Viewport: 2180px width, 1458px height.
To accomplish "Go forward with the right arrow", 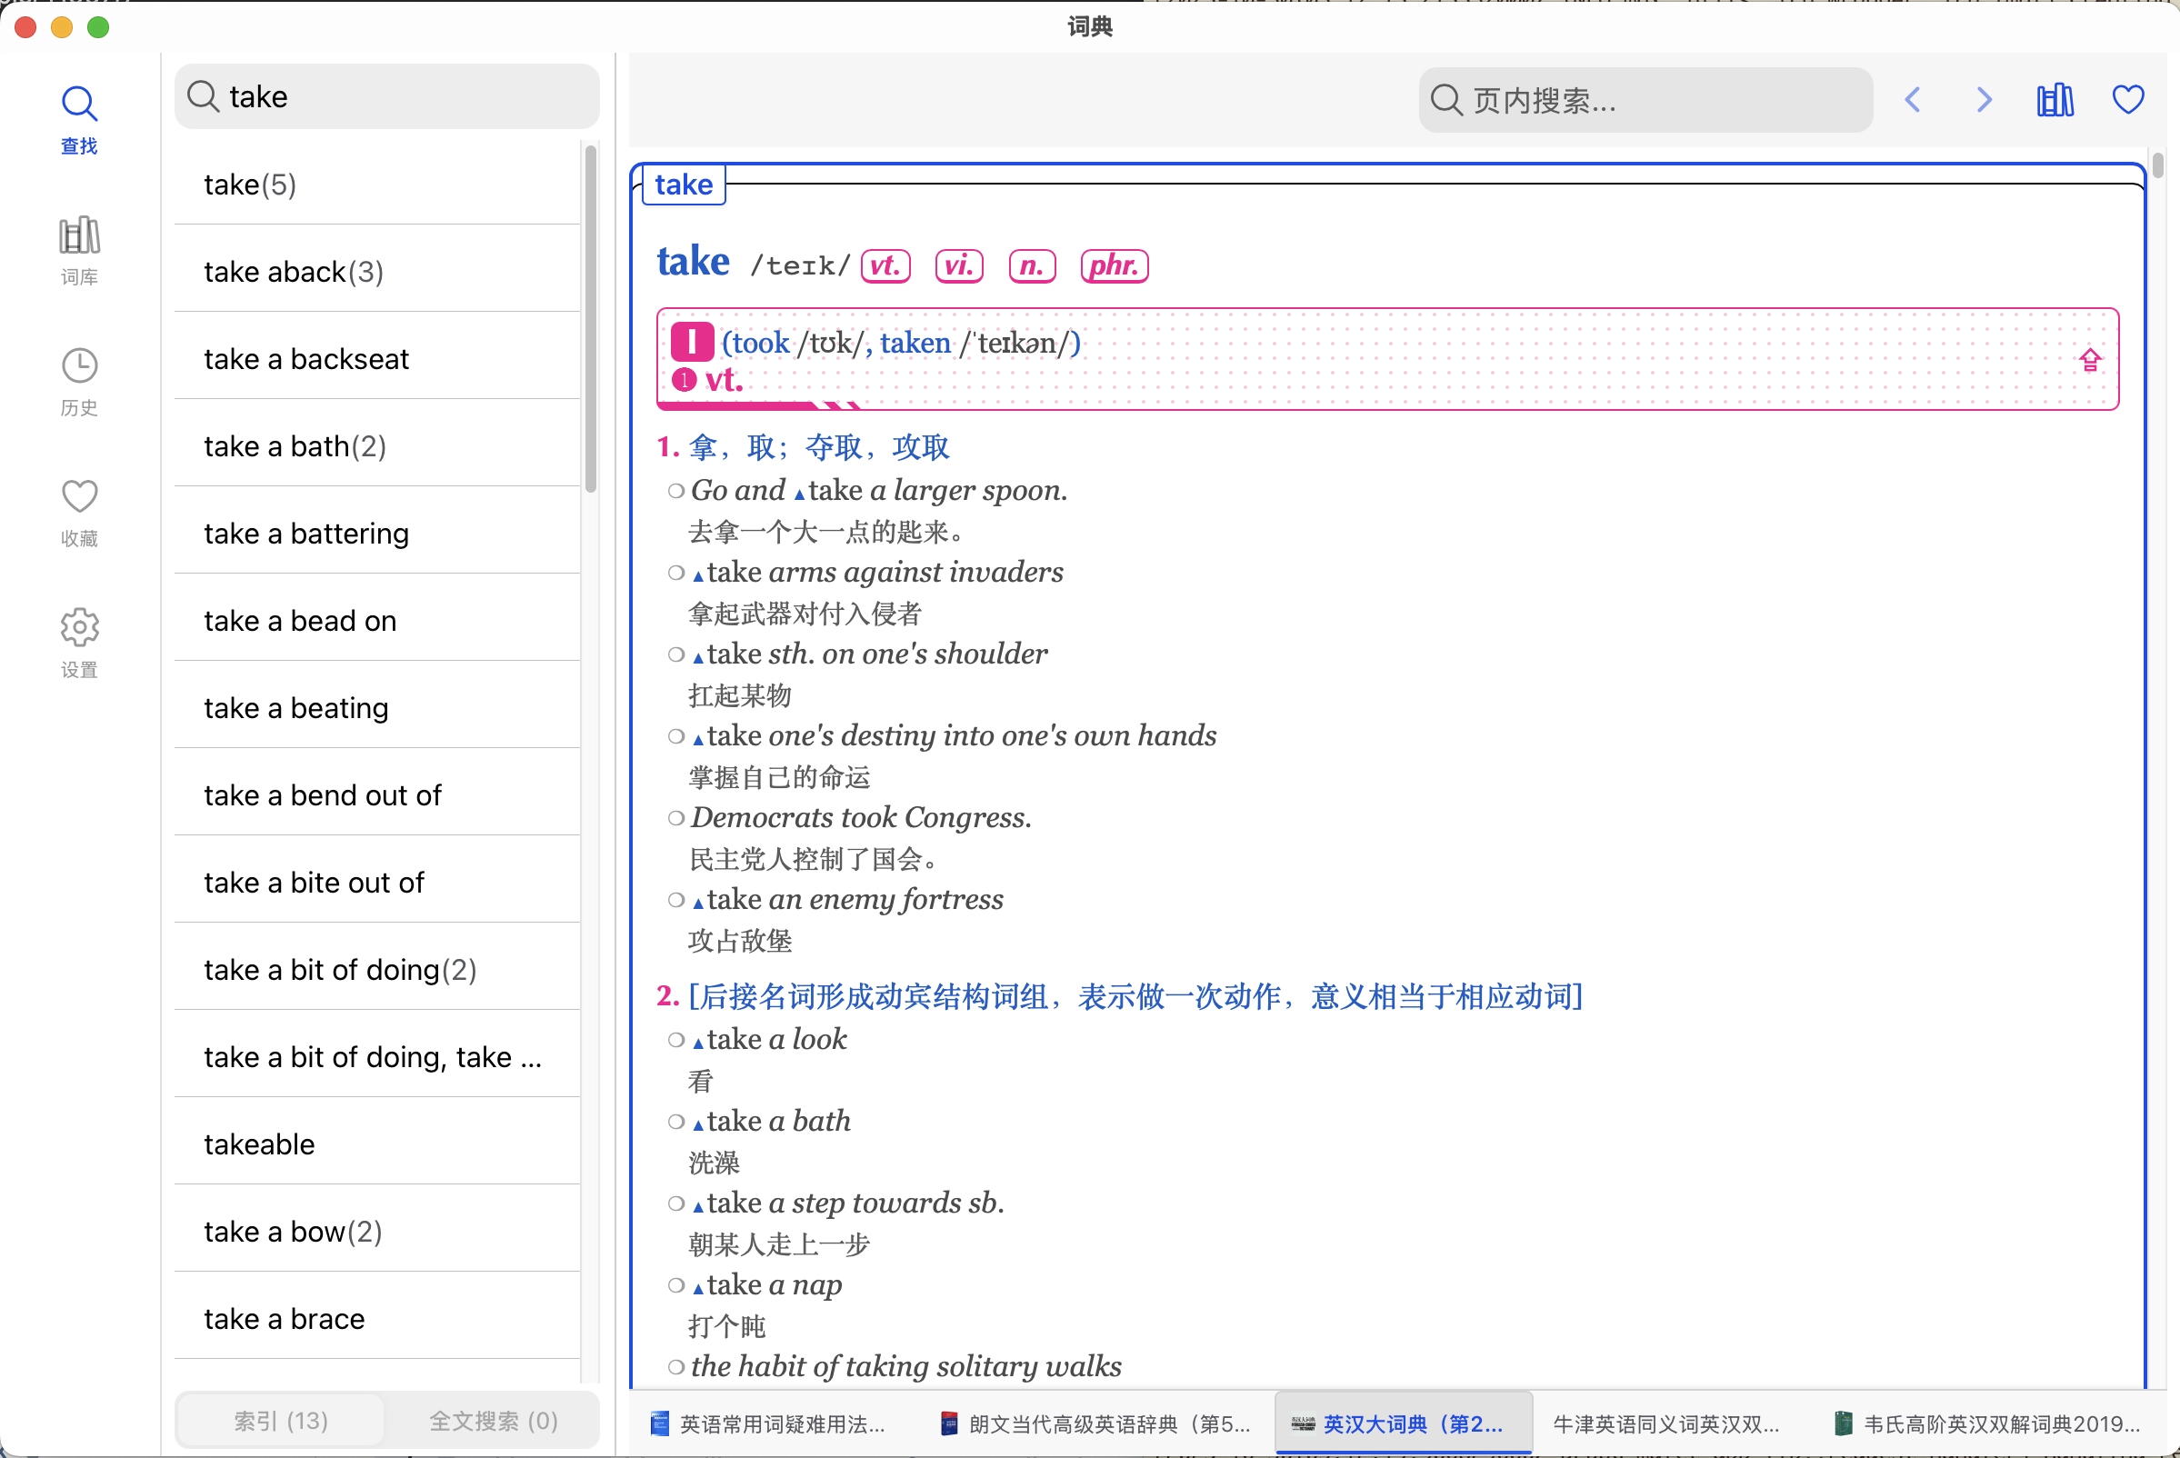I will coord(1983,99).
